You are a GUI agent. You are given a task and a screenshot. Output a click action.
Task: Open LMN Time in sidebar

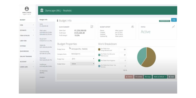27,41
